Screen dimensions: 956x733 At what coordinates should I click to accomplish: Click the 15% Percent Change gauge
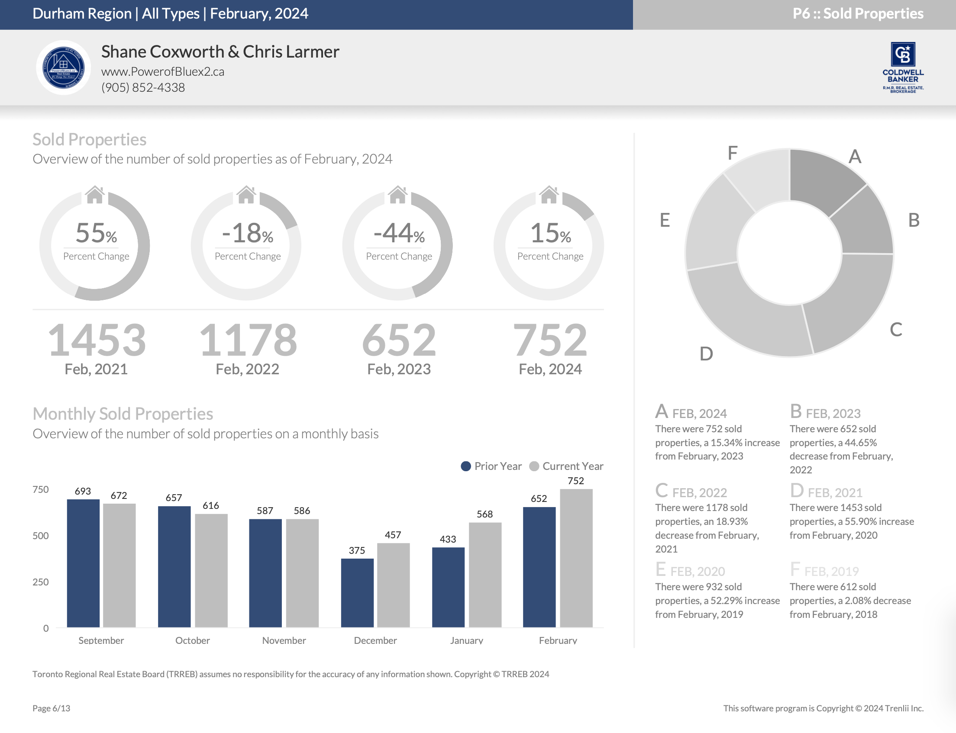pyautogui.click(x=549, y=245)
